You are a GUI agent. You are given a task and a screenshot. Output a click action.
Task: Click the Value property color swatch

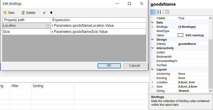point(180,35)
